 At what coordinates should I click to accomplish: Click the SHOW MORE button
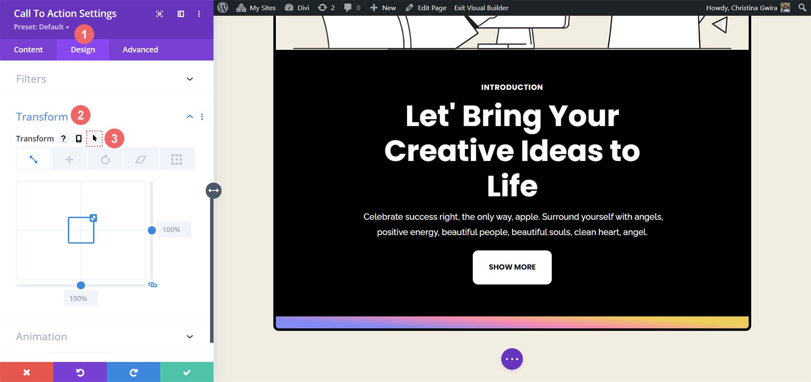pos(512,267)
